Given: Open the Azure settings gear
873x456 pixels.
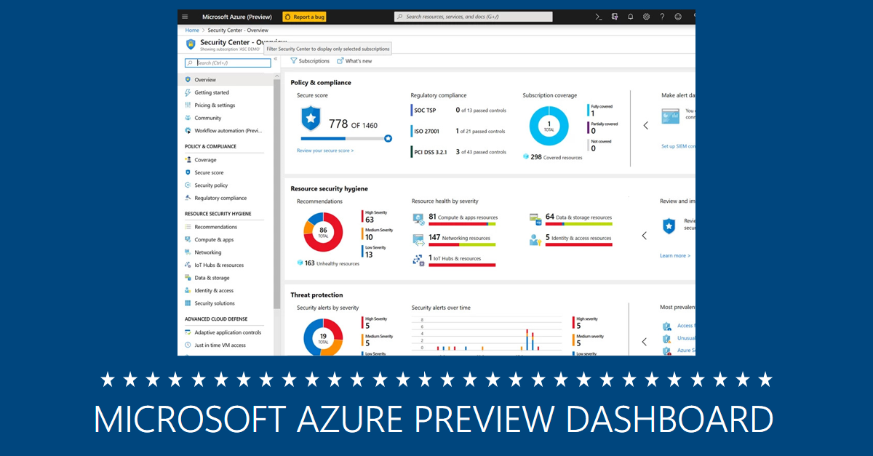Looking at the screenshot, I should [x=646, y=16].
